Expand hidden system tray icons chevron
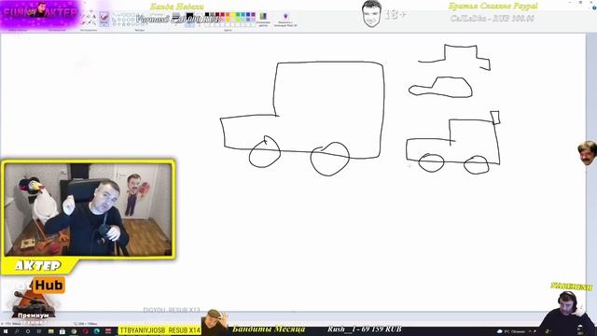 [531, 331]
